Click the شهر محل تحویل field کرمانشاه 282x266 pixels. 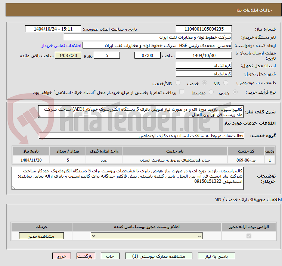[204, 73]
